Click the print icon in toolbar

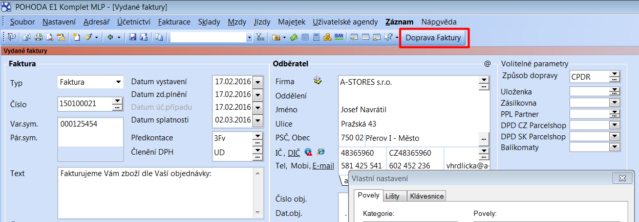(x=38, y=37)
